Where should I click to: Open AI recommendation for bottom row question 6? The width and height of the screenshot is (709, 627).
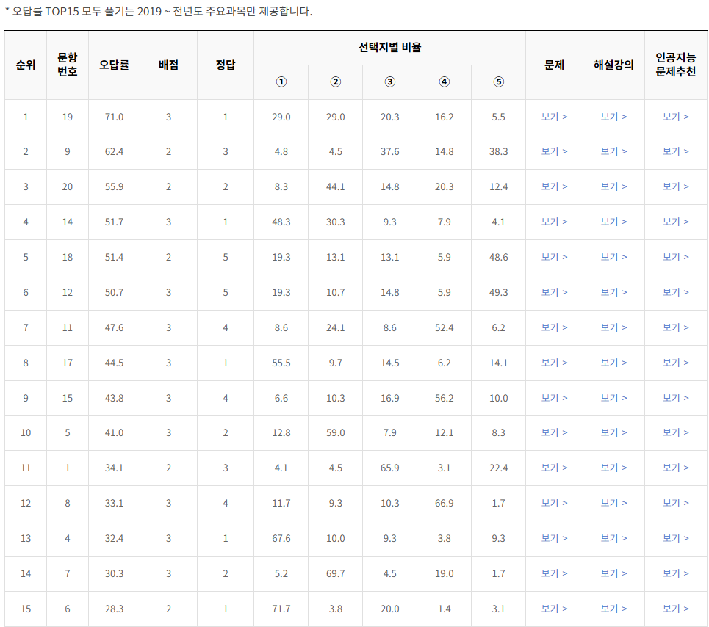(x=675, y=609)
